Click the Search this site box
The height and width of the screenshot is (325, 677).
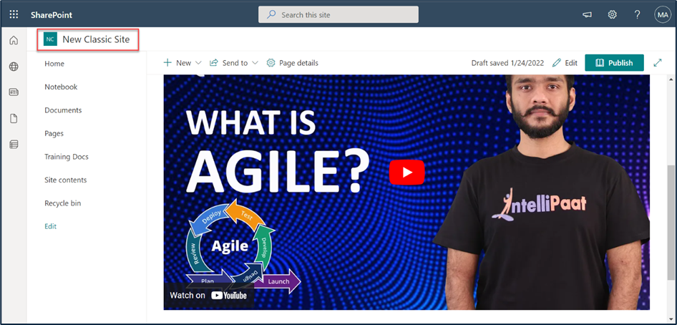pyautogui.click(x=338, y=14)
